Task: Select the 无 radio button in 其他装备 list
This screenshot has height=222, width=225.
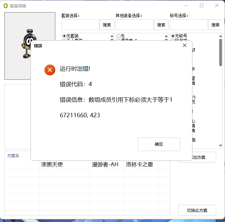Action: point(118,36)
